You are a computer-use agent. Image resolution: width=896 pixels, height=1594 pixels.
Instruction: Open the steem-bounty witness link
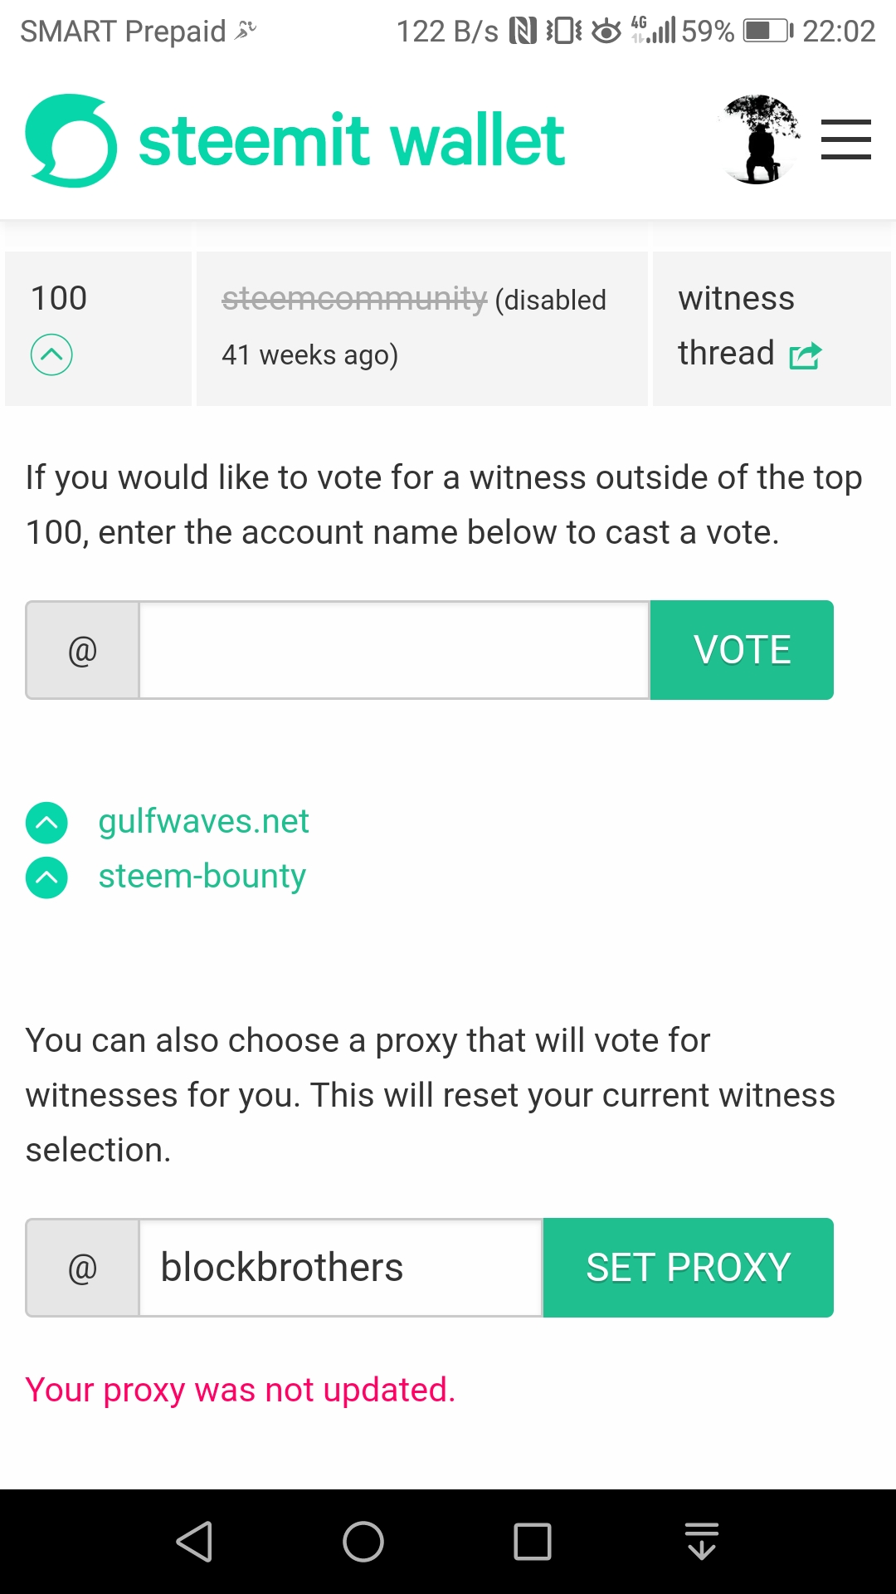202,877
